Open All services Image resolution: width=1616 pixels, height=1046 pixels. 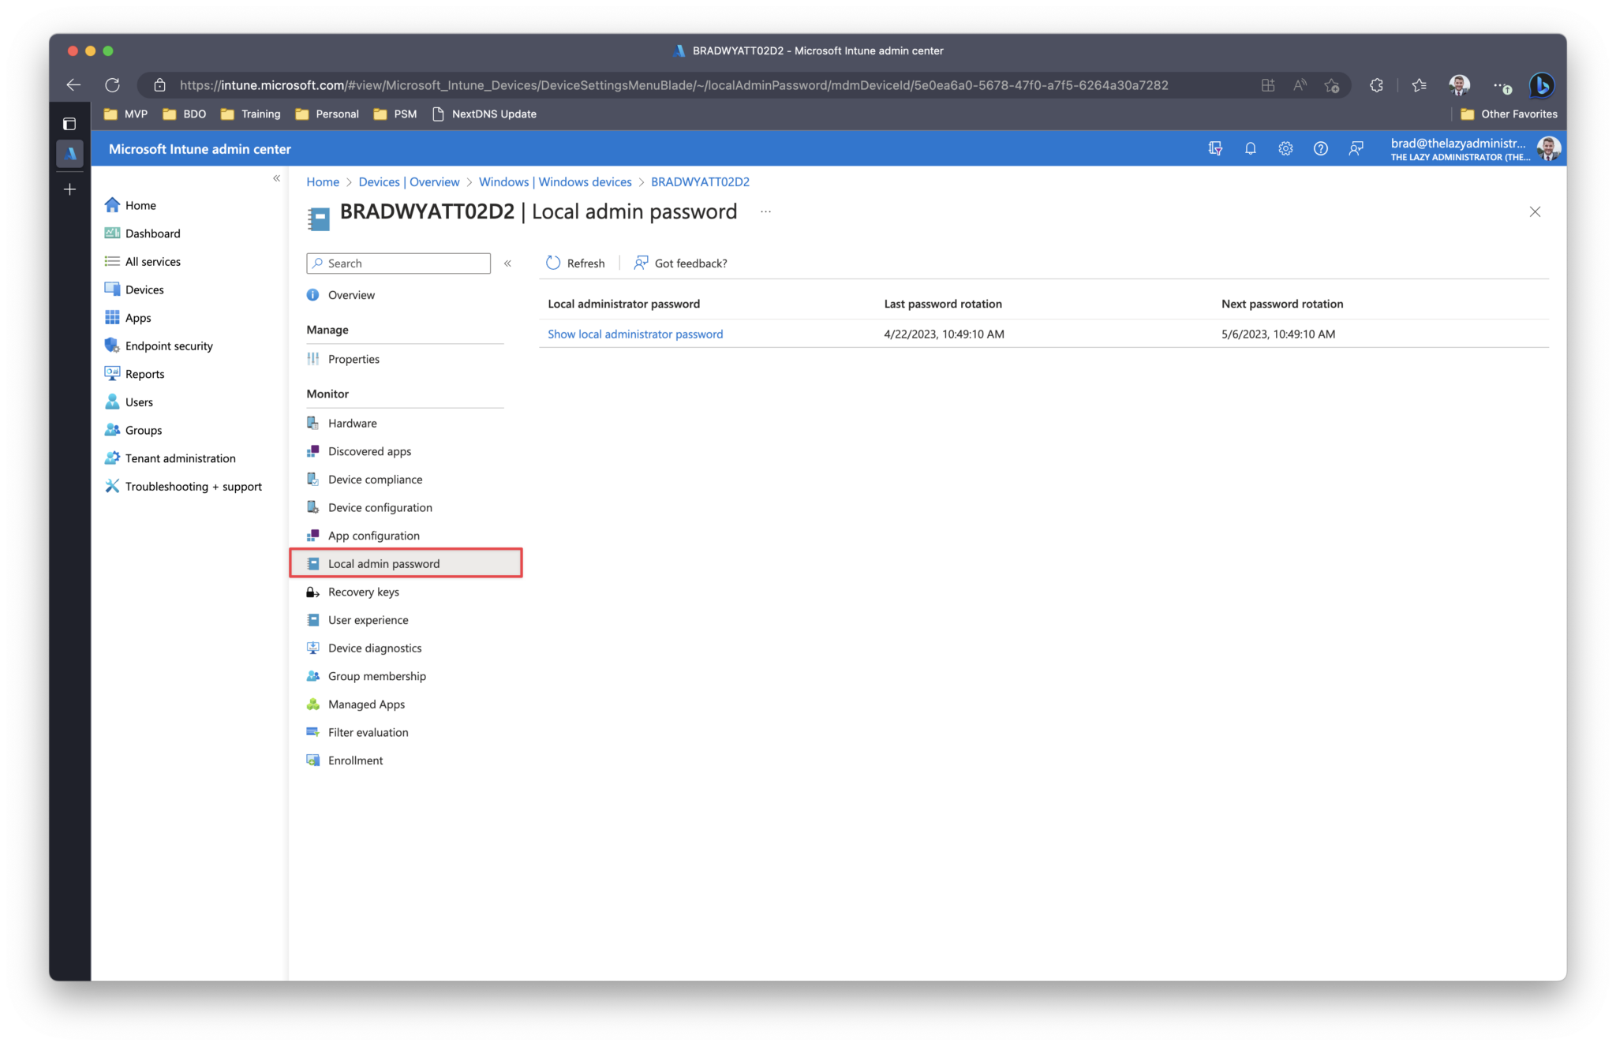(x=142, y=261)
